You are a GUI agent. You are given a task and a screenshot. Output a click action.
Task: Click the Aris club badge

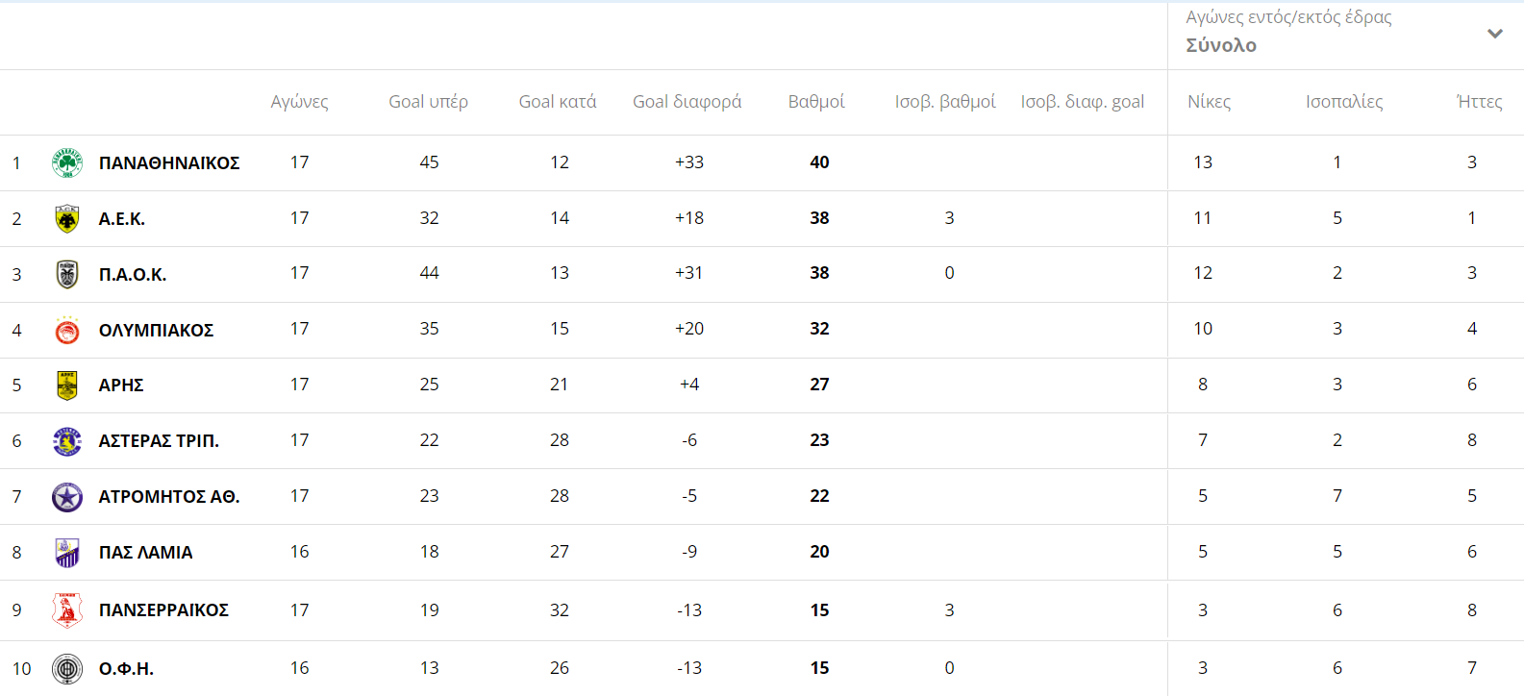click(66, 385)
